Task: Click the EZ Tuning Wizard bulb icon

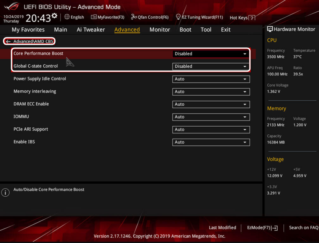Action: [x=178, y=17]
